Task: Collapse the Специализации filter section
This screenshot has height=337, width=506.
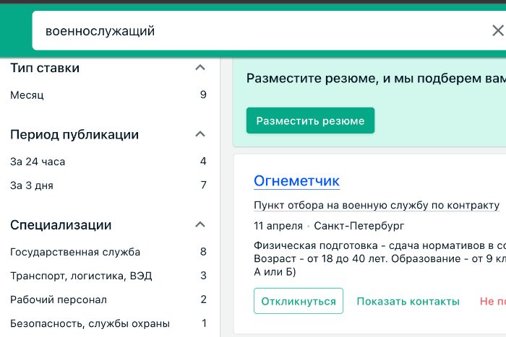Action: [201, 225]
